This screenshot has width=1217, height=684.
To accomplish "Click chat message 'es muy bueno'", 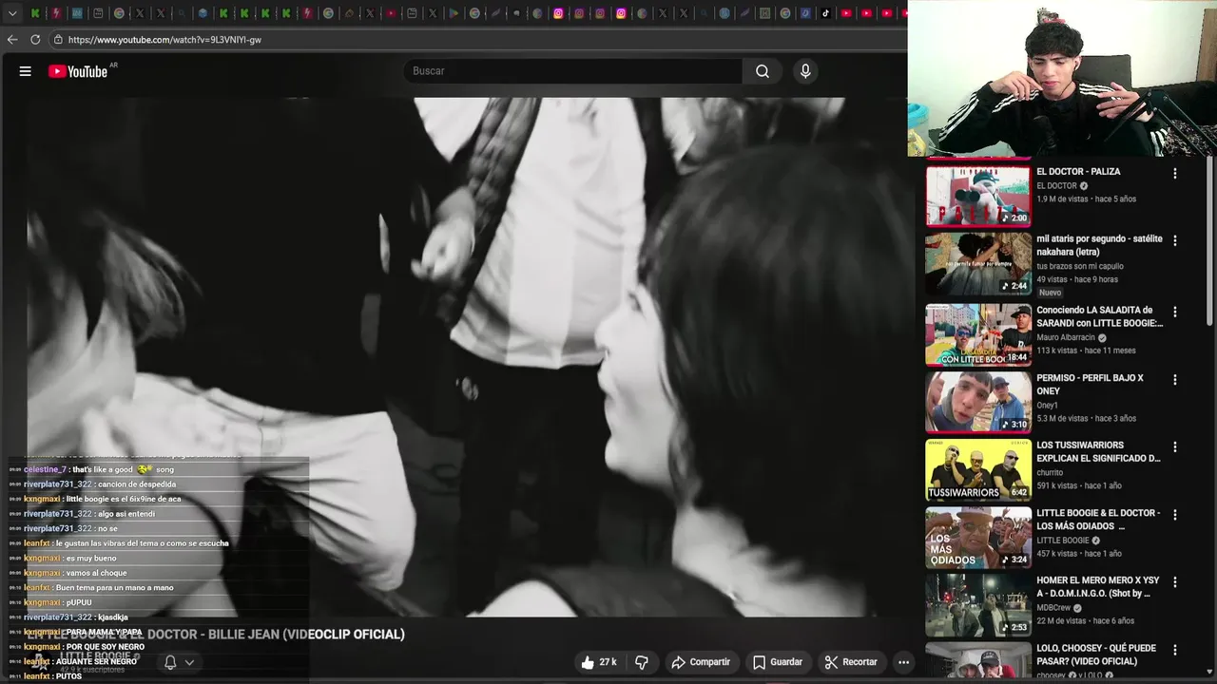I will tap(91, 559).
